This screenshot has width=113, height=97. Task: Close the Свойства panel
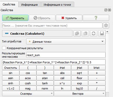tap(109, 10)
